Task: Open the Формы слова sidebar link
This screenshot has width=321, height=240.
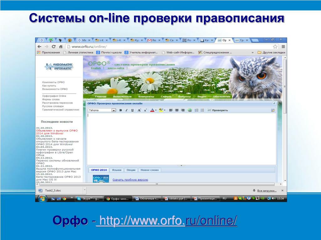Action: [51, 99]
